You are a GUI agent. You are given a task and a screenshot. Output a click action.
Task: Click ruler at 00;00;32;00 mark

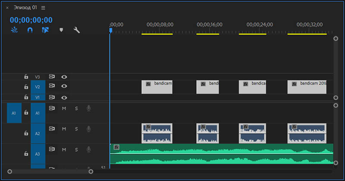point(309,25)
